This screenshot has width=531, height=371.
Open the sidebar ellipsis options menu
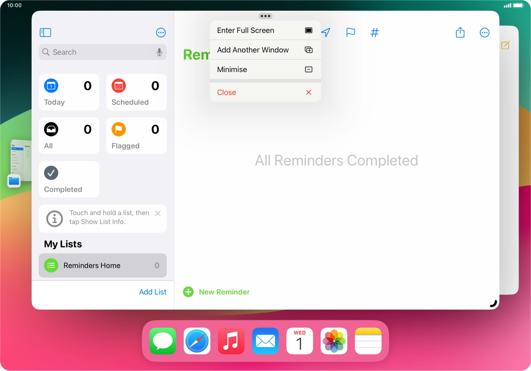[x=161, y=32]
